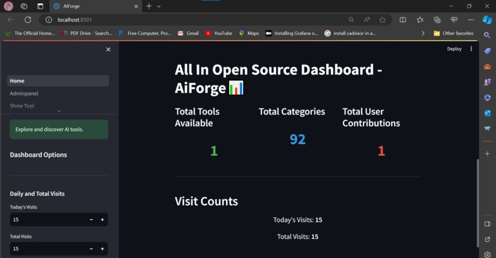Click the Total Categories value 92
This screenshot has width=496, height=258.
(298, 139)
